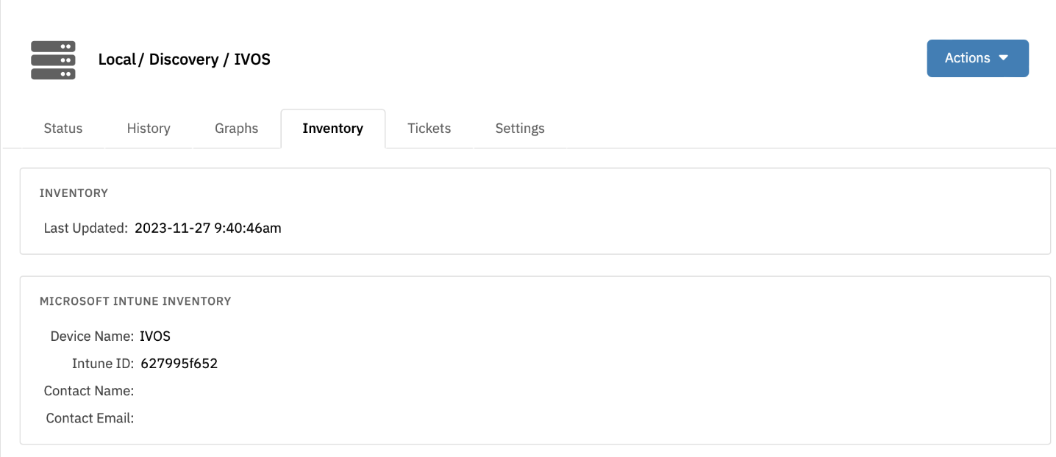Viewport: 1056px width, 457px height.
Task: Click the Last Updated label
Action: (85, 228)
